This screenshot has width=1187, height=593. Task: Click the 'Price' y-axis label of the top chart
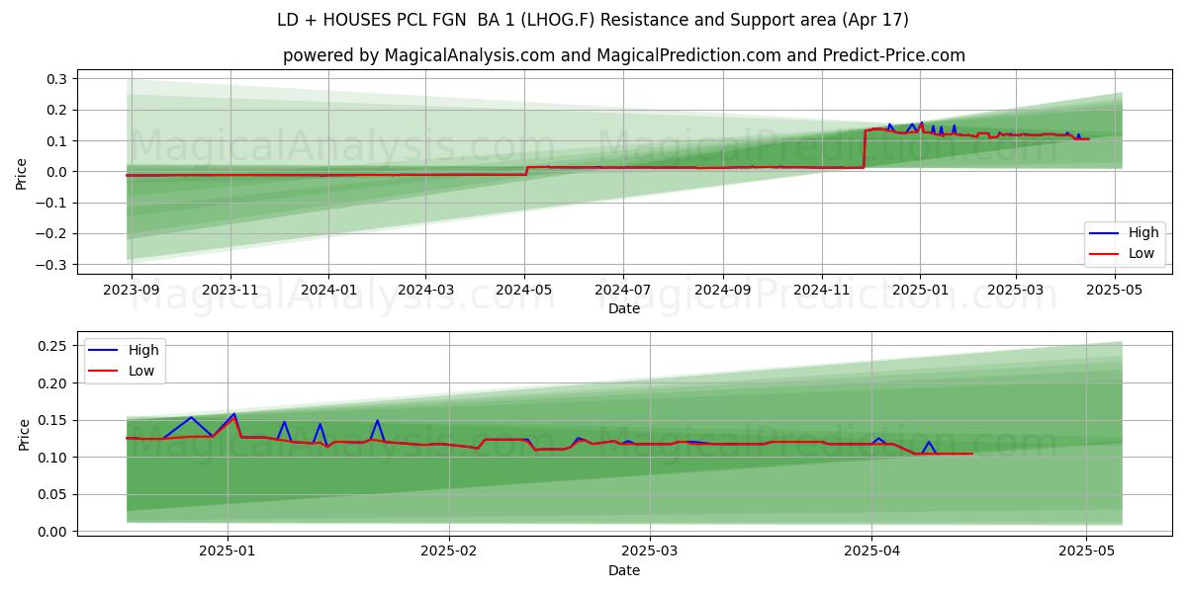pos(22,172)
